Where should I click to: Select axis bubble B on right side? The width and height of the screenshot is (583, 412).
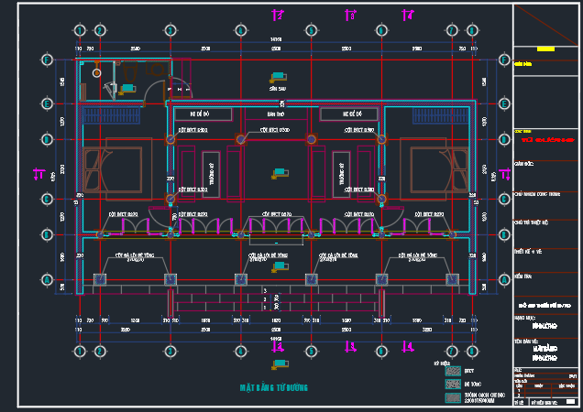coord(504,234)
